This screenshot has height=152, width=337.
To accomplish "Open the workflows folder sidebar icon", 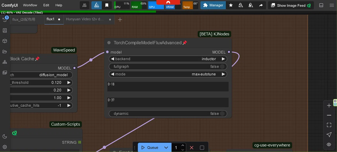I will coord(5,52).
